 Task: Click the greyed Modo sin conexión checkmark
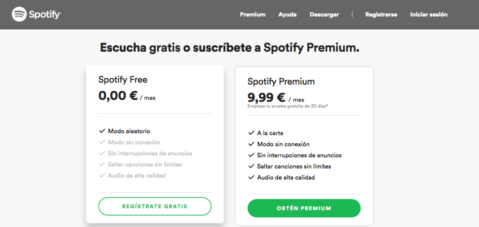tap(102, 142)
